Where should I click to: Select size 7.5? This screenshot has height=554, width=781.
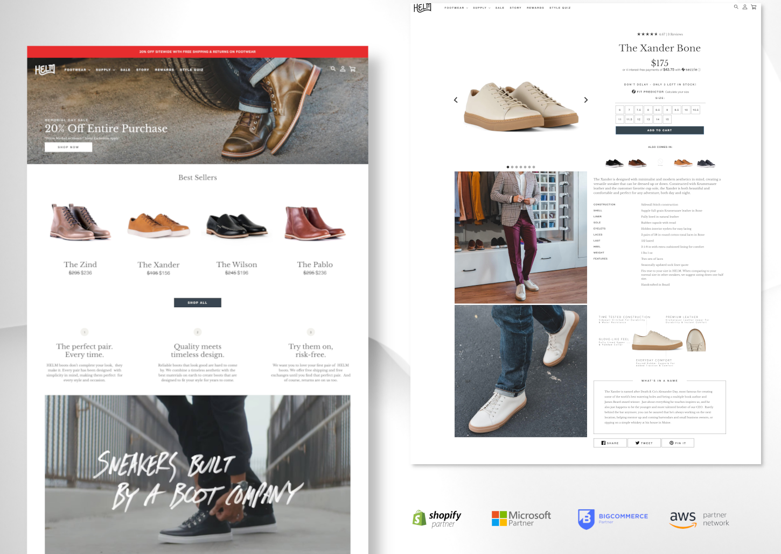pyautogui.click(x=639, y=110)
